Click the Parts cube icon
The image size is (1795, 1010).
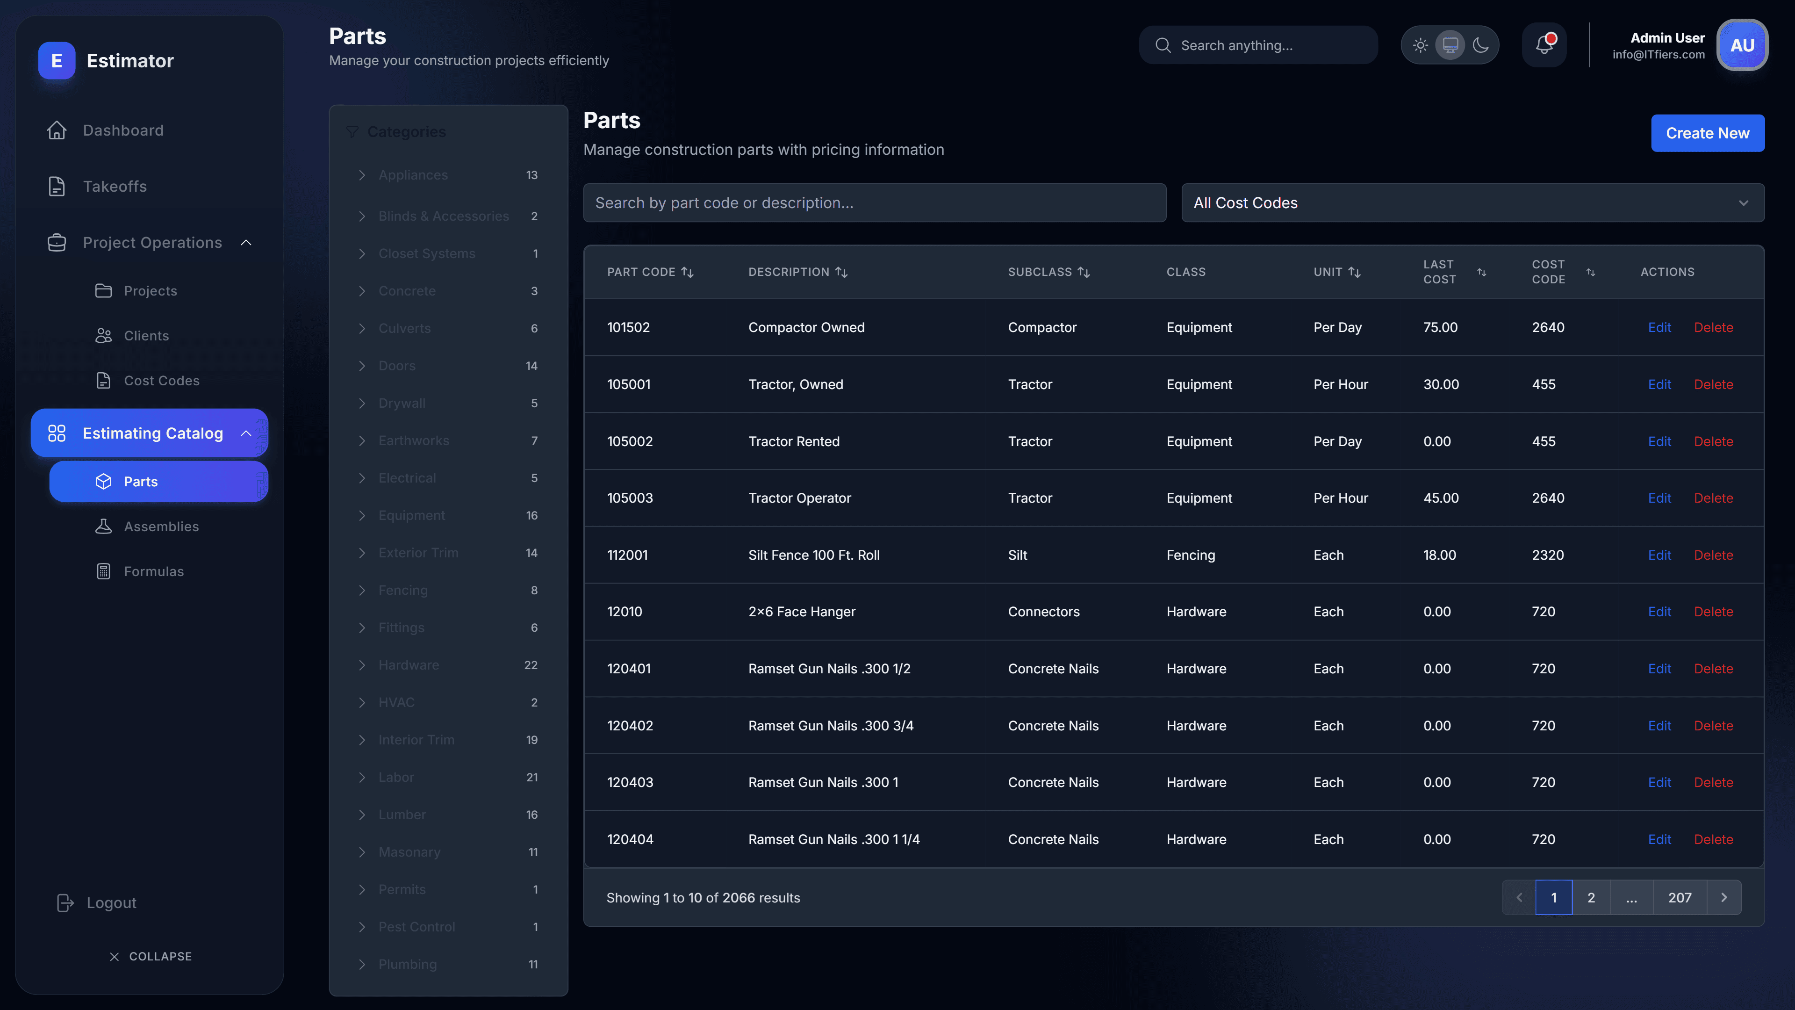click(x=103, y=482)
